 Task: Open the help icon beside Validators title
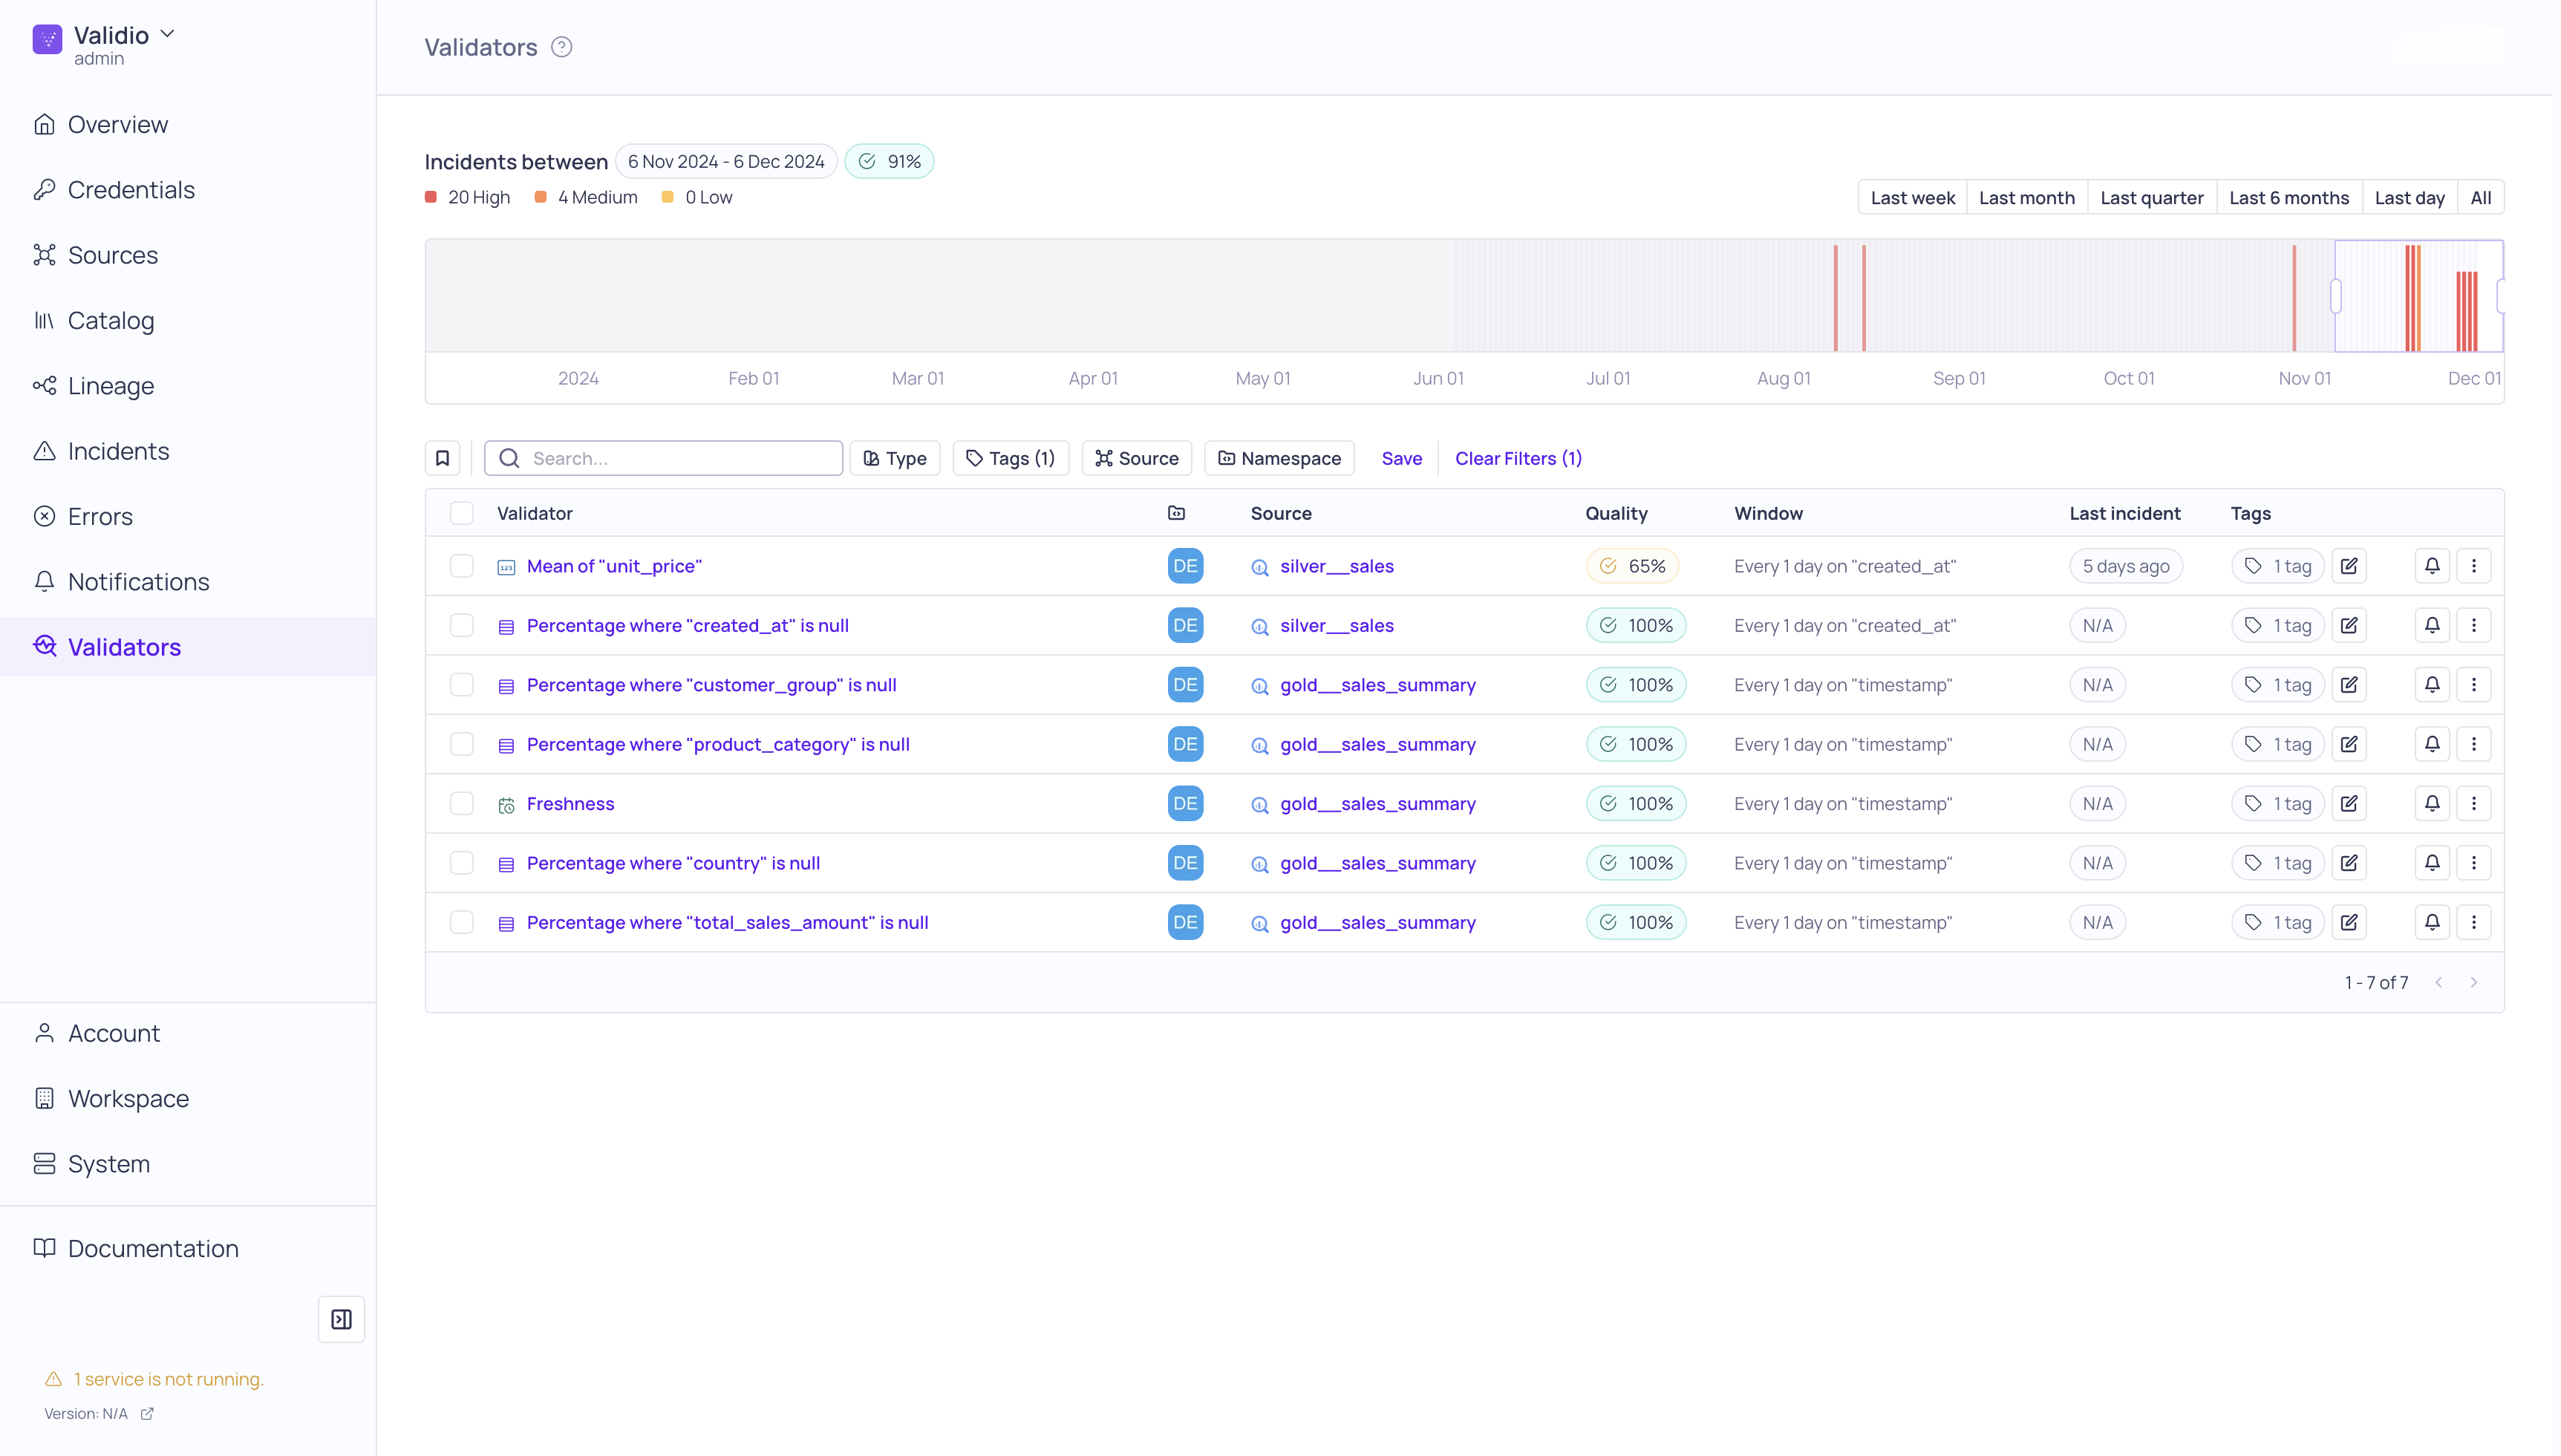[x=562, y=47]
